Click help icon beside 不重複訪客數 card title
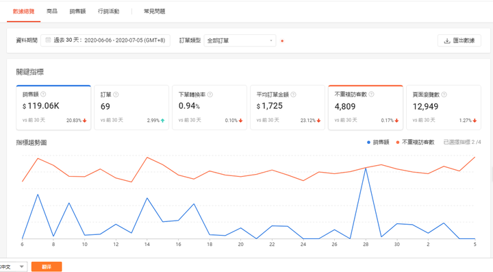Image resolution: width=493 pixels, height=272 pixels. click(371, 94)
